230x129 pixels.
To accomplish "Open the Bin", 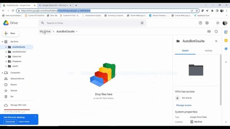I will click(12, 96).
